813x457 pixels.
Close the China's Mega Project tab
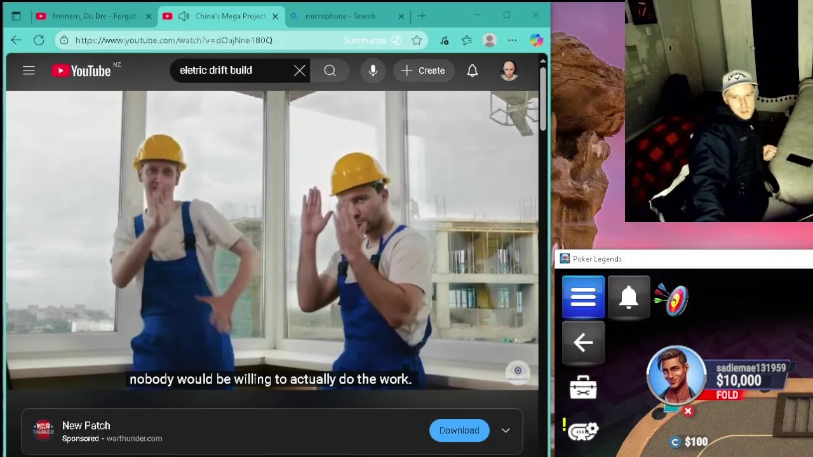tap(275, 16)
